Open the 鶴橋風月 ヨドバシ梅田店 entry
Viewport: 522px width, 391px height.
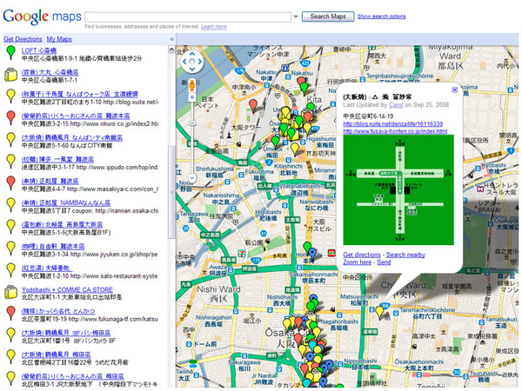click(x=66, y=333)
